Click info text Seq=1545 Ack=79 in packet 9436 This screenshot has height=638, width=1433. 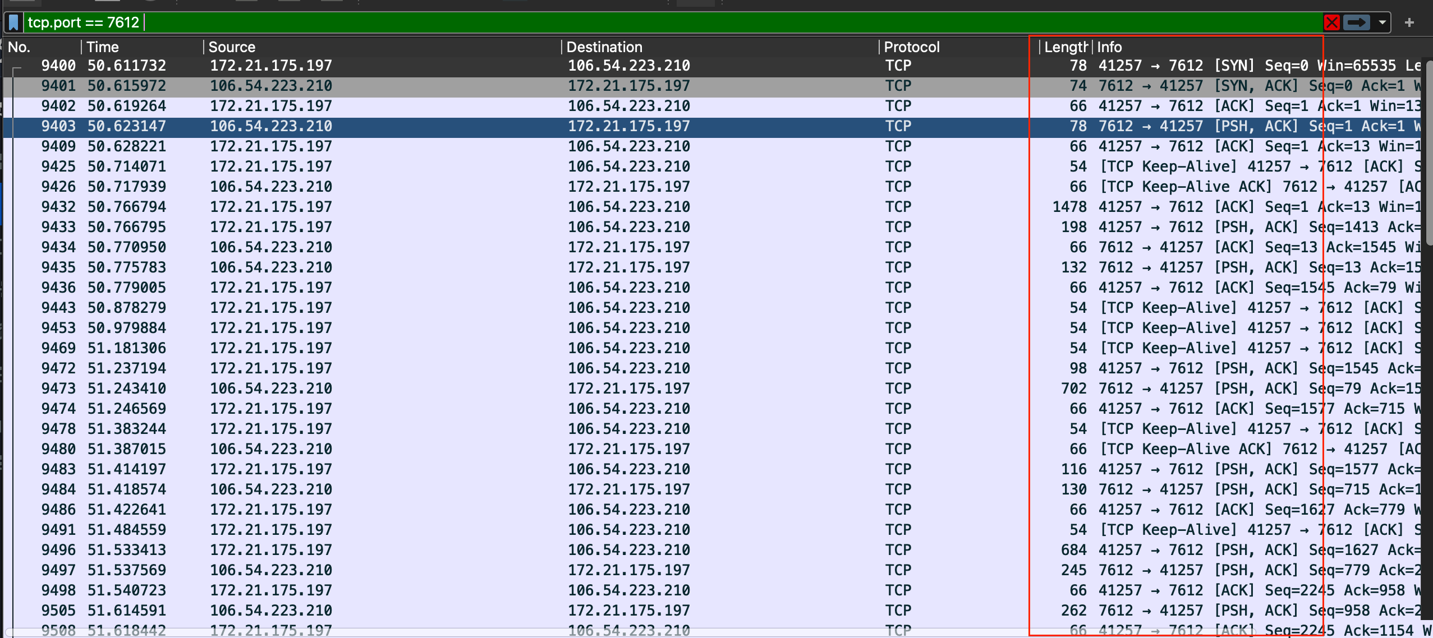point(1330,288)
